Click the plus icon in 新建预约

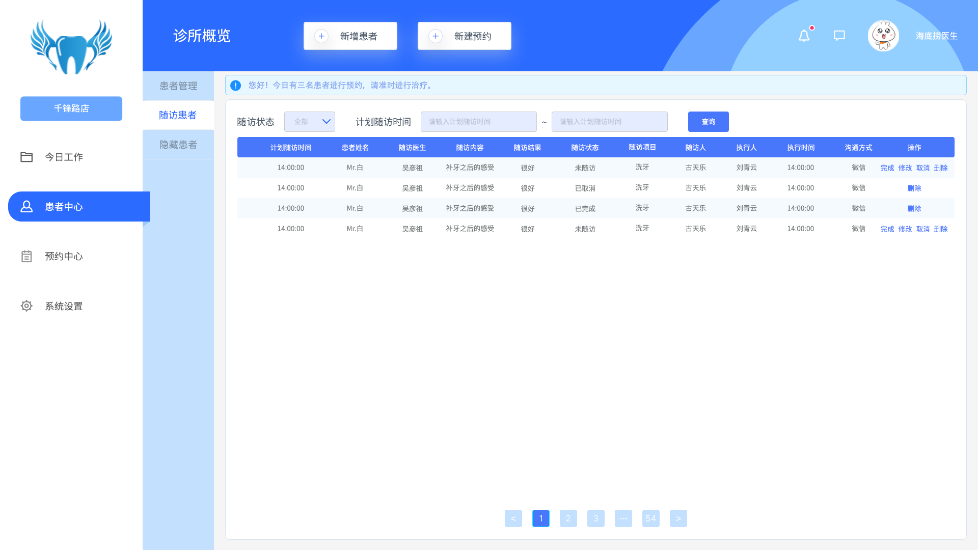click(x=436, y=36)
